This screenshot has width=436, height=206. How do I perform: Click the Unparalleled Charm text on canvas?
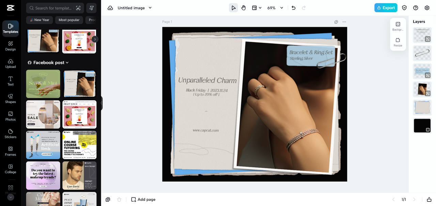click(207, 81)
